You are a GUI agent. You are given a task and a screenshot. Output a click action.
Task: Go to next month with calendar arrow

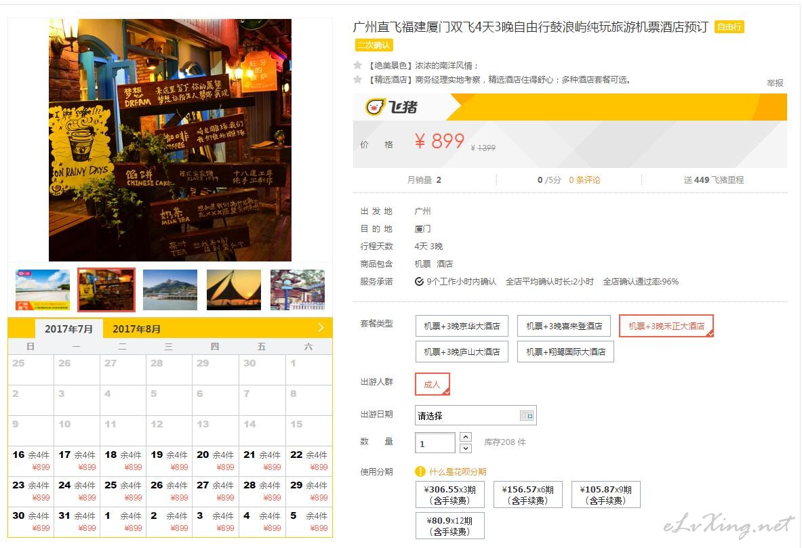(x=321, y=328)
